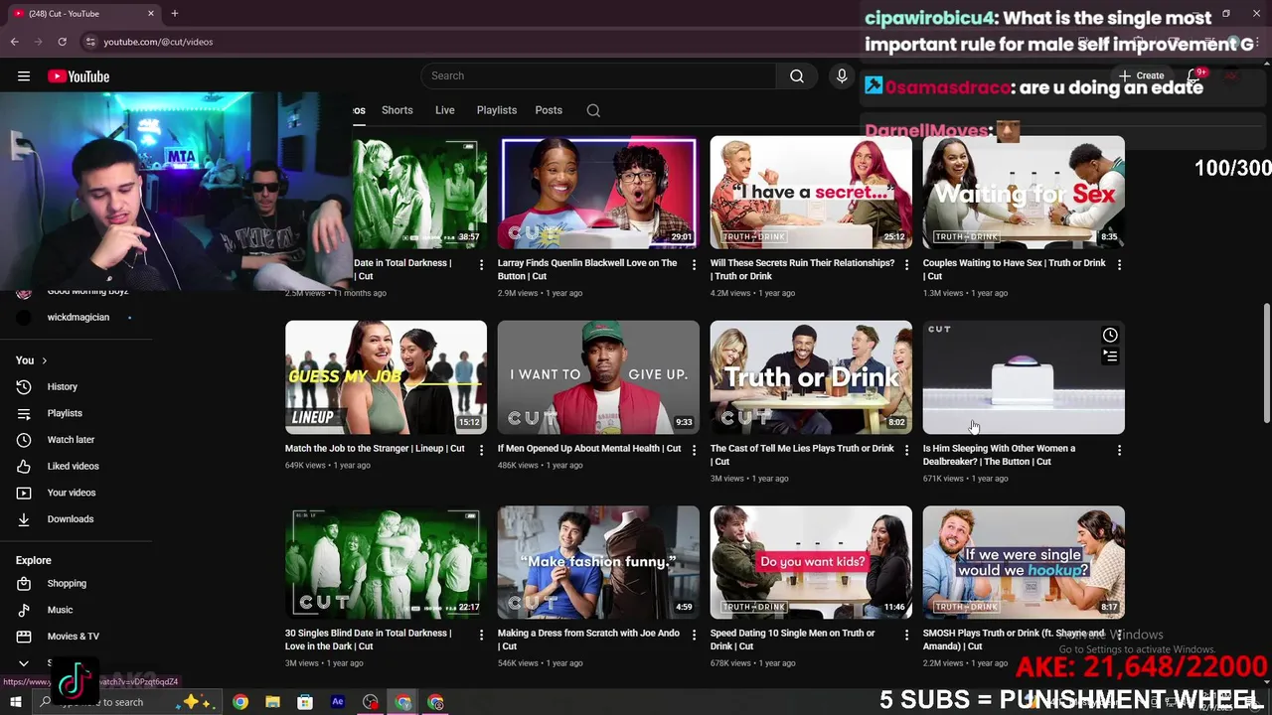Click the YouTube search field
This screenshot has width=1272, height=715.
[599, 76]
